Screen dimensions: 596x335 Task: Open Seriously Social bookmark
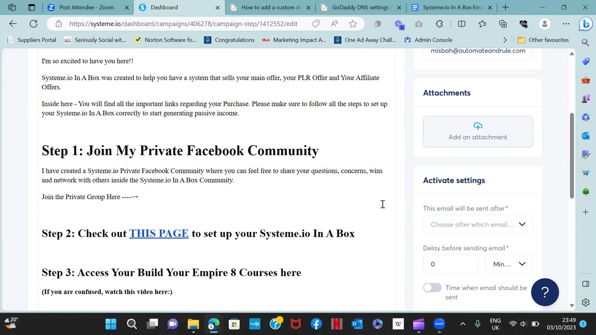tap(95, 40)
